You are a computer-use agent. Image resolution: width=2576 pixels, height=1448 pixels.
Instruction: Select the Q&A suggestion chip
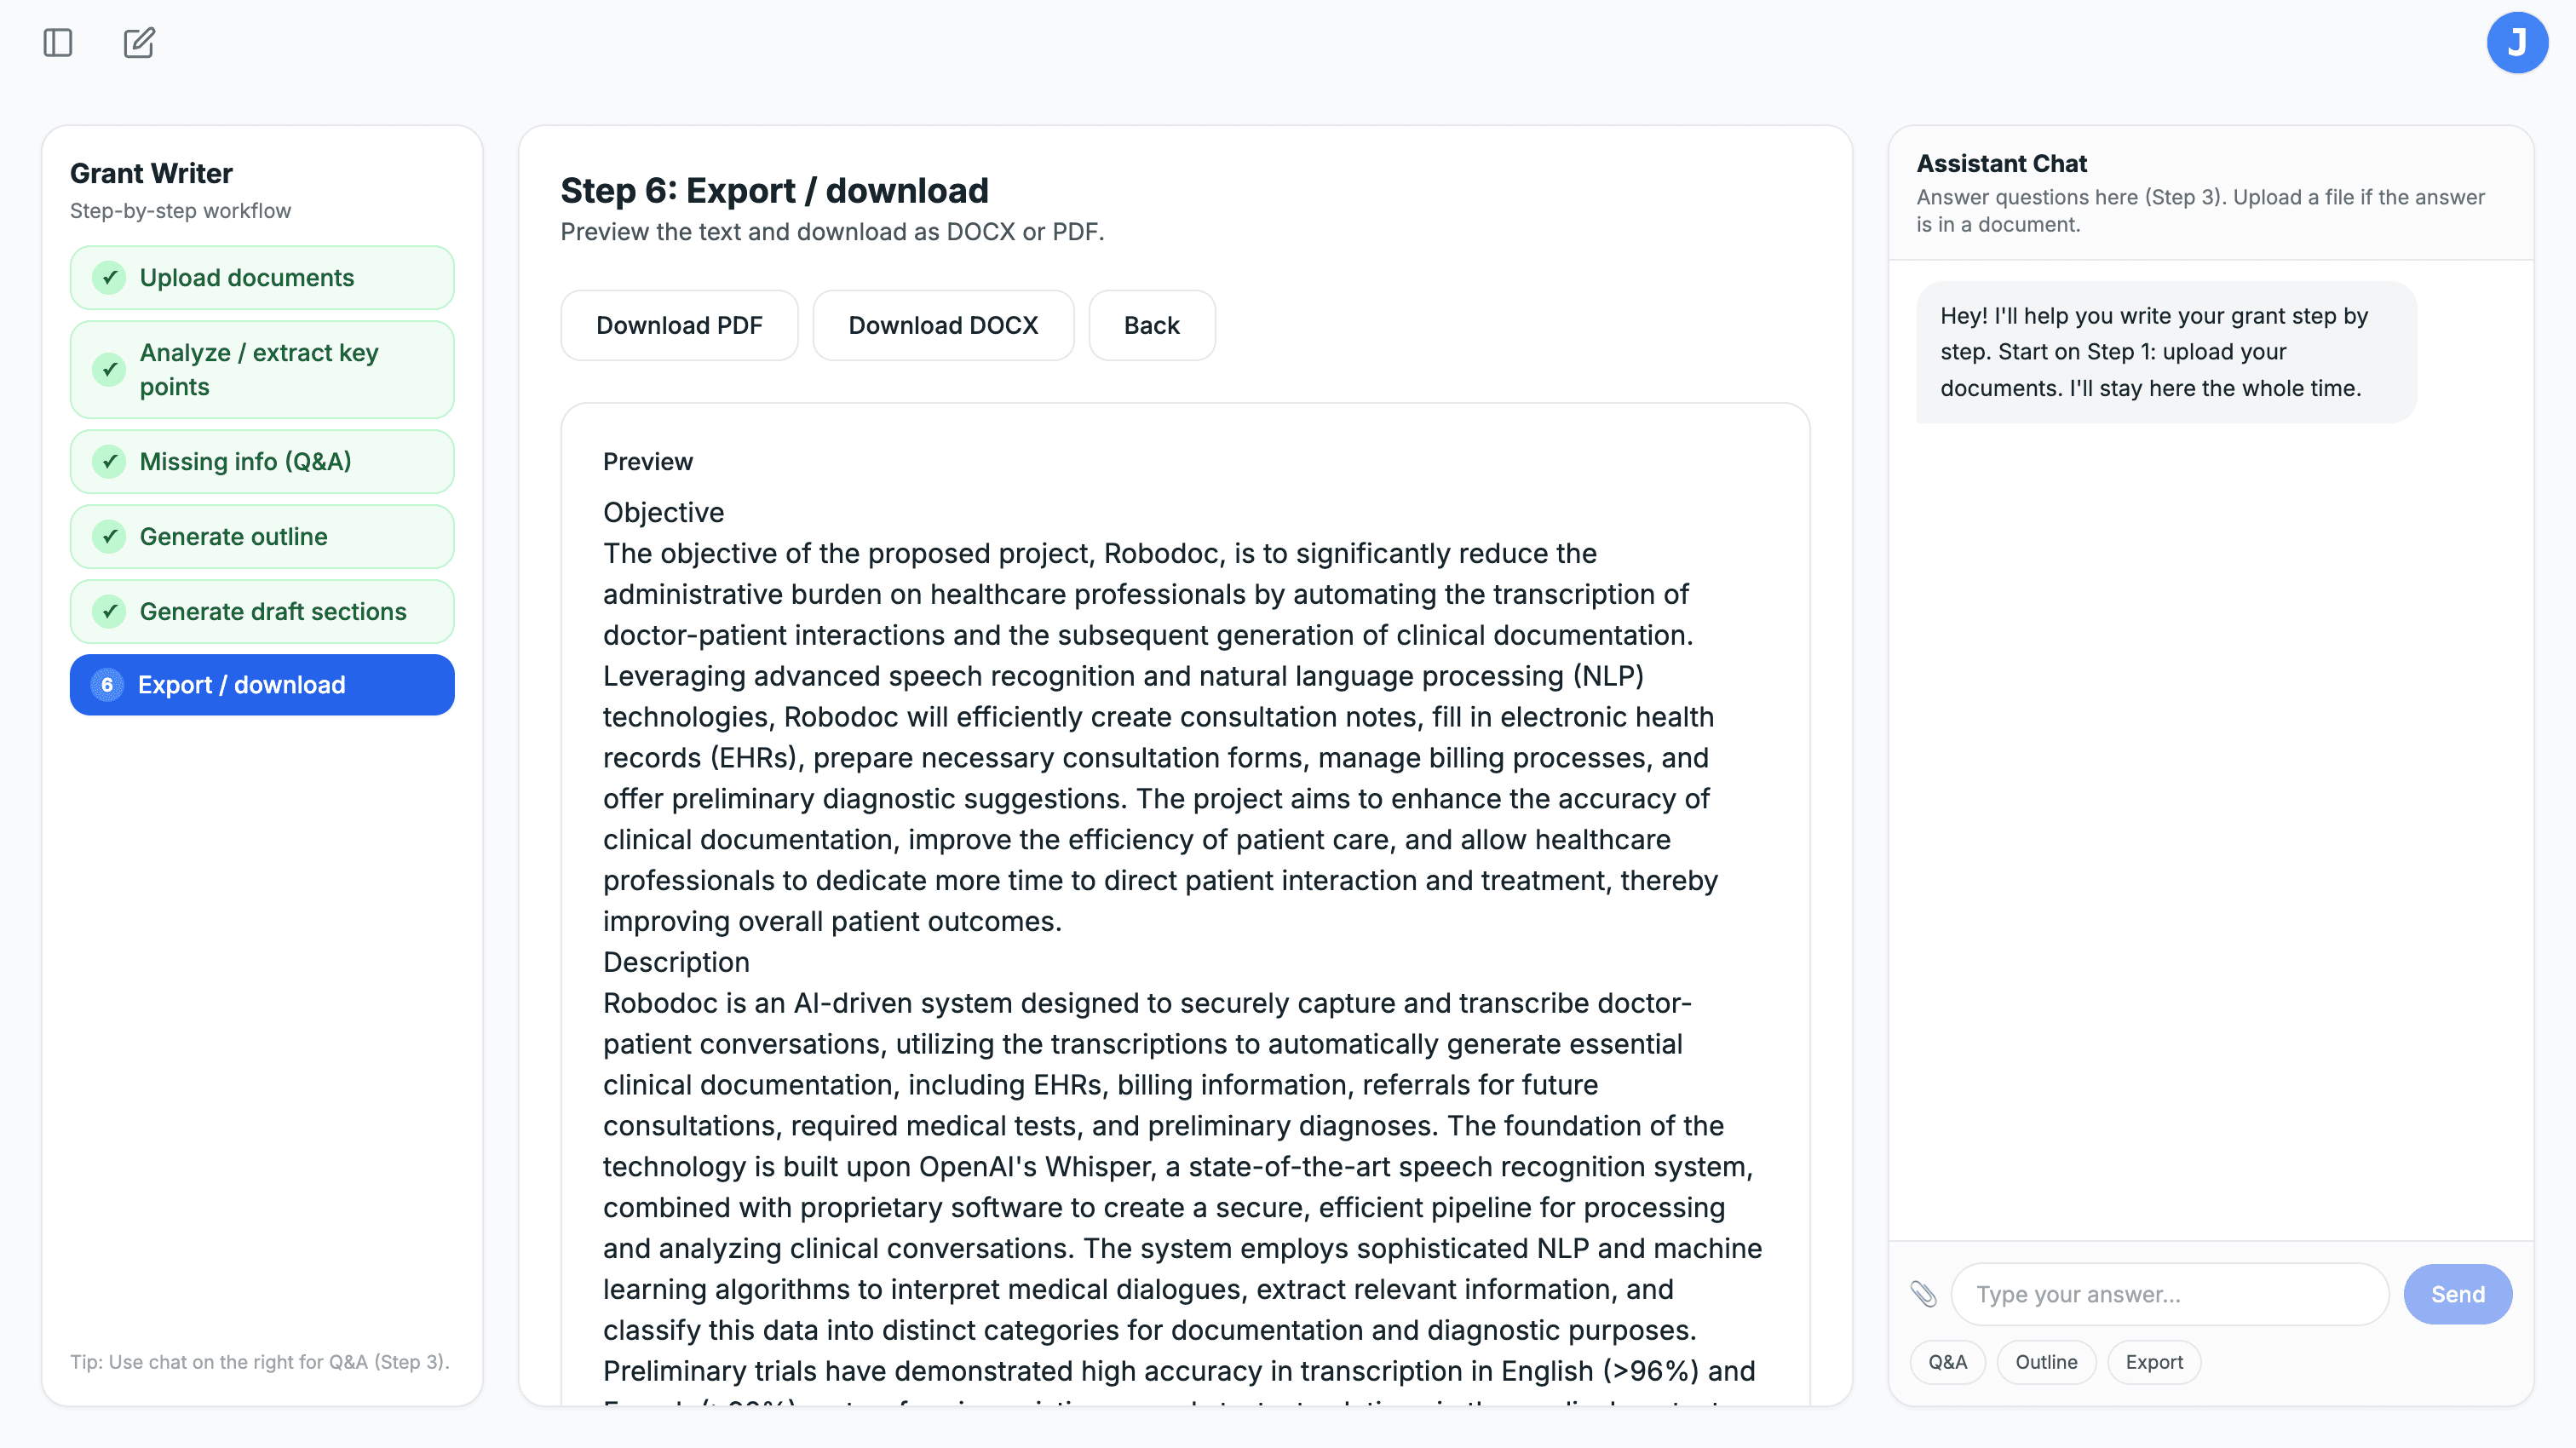pyautogui.click(x=1946, y=1362)
